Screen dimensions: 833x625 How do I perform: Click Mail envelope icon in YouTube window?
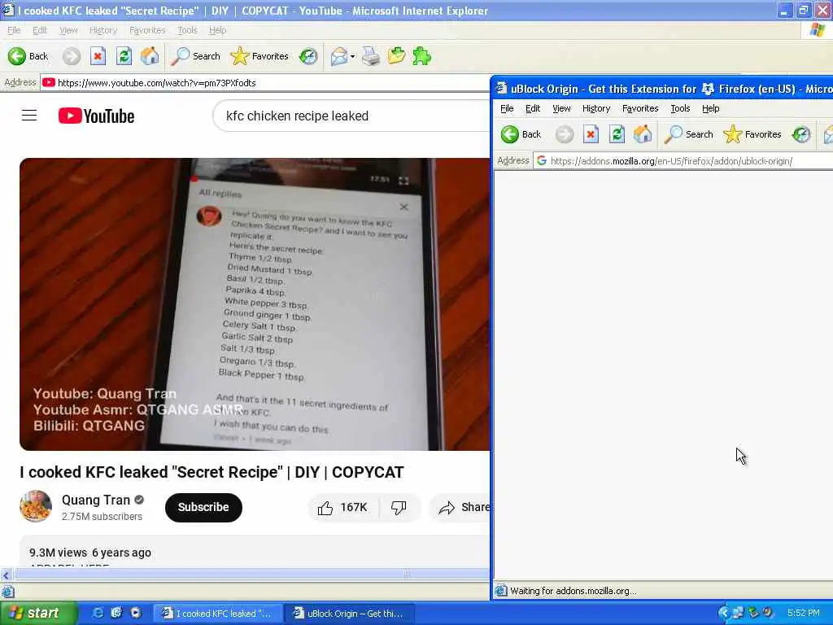pyautogui.click(x=338, y=56)
